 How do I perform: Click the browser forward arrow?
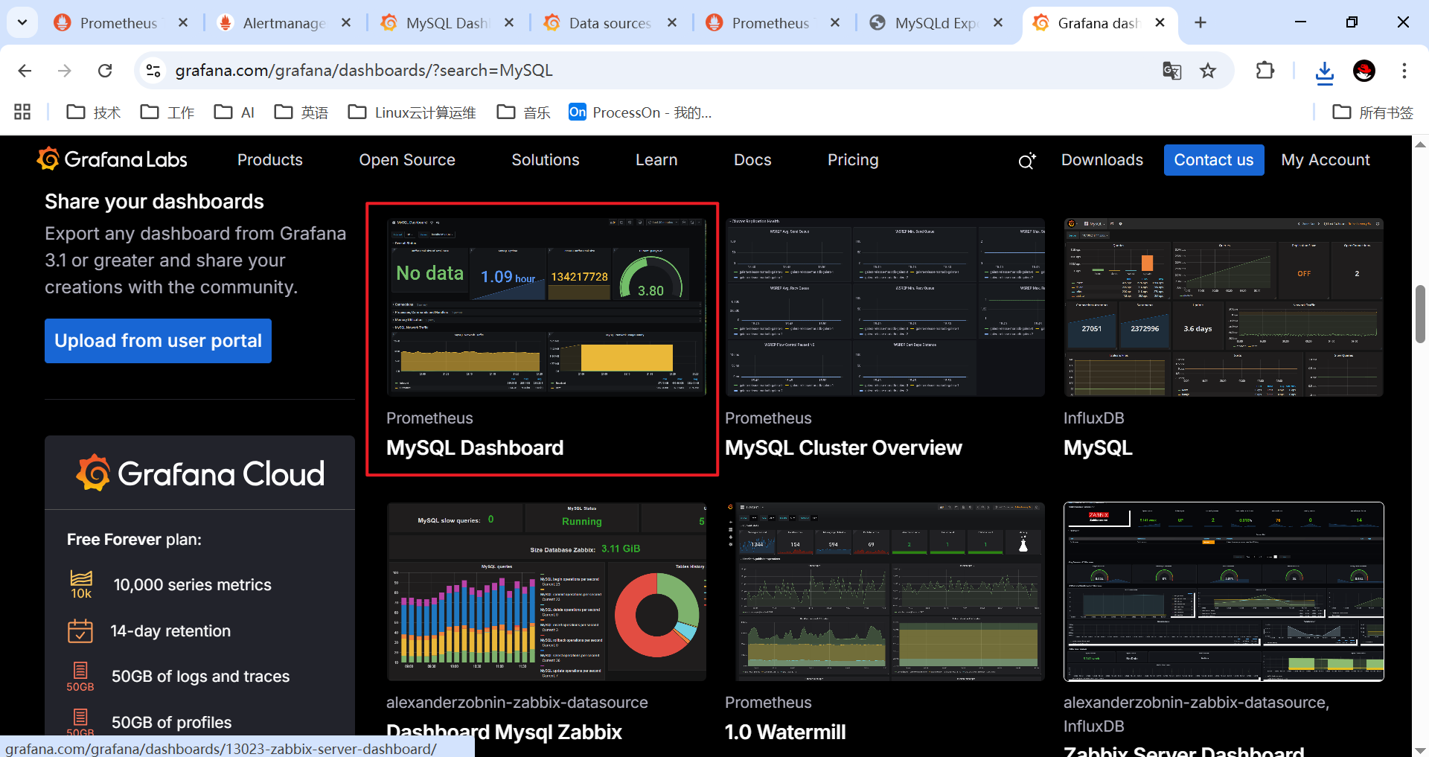tap(65, 71)
